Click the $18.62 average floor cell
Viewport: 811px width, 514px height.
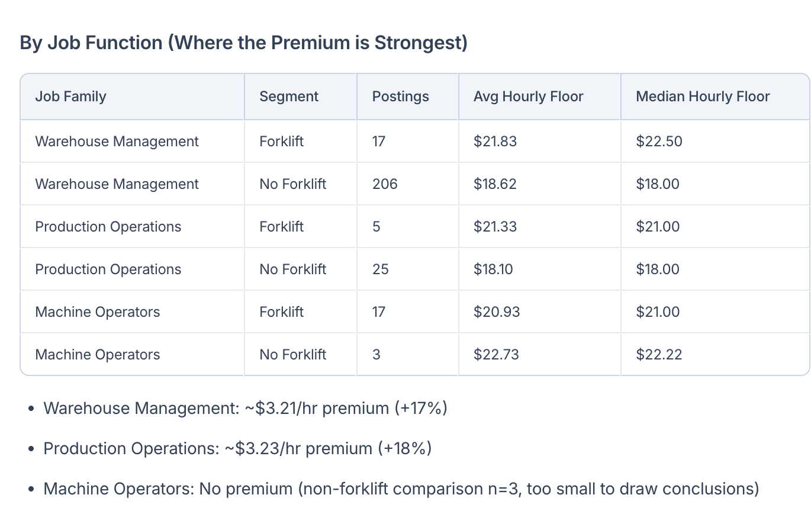495,184
